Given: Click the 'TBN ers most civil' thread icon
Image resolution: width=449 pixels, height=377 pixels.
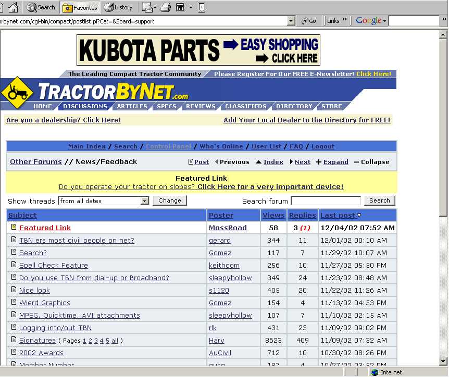Looking at the screenshot, I should [14, 240].
